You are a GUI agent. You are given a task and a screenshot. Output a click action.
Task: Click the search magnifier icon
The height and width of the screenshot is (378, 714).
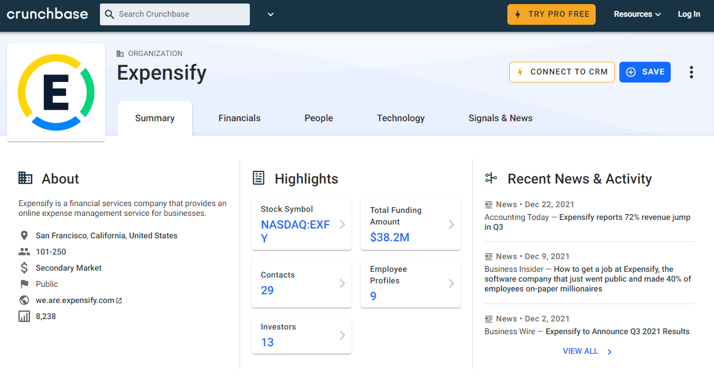110,14
